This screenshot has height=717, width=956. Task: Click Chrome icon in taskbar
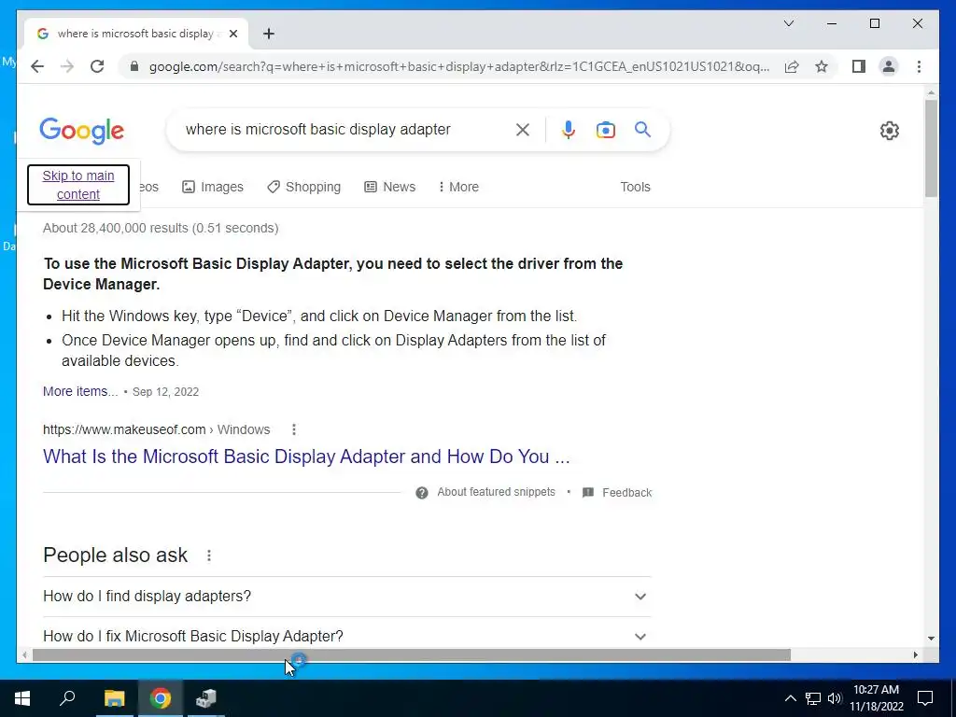pyautogui.click(x=161, y=698)
